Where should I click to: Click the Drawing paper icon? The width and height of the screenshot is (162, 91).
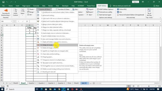click(38, 57)
